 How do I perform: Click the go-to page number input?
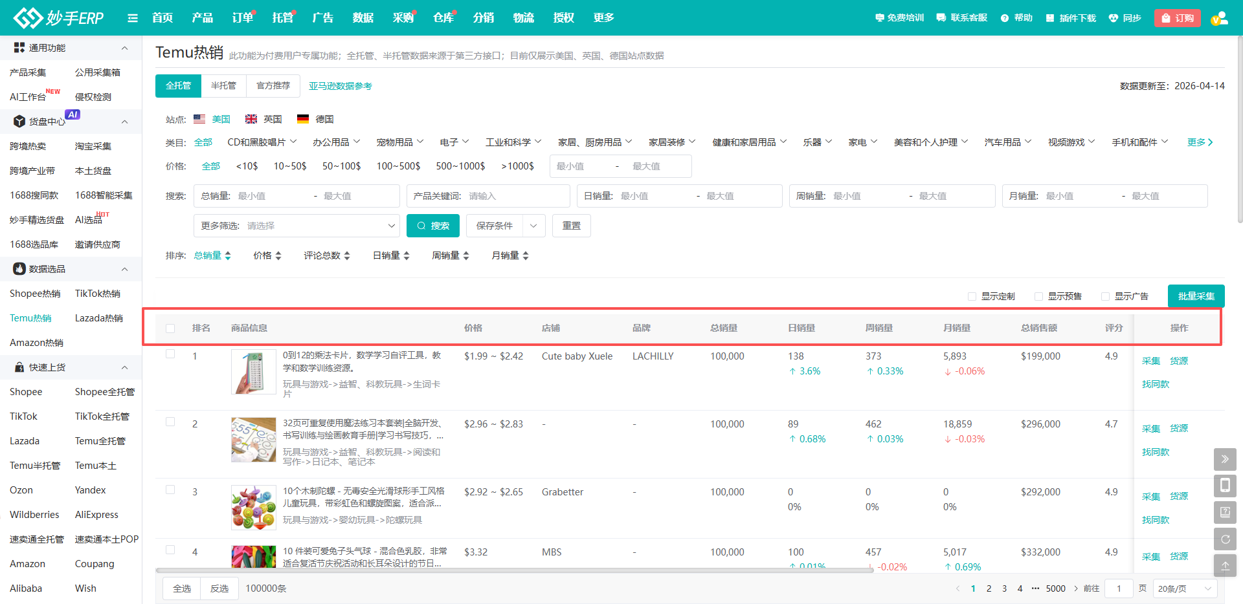(1119, 588)
